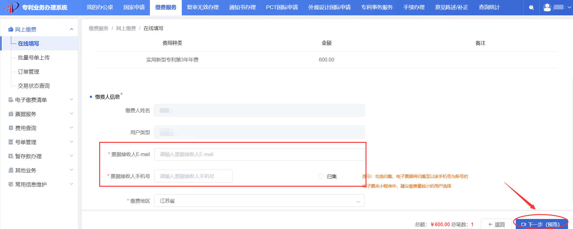The image size is (573, 229).
Task: Click the 缴费人姓名 field
Action: [x=259, y=110]
